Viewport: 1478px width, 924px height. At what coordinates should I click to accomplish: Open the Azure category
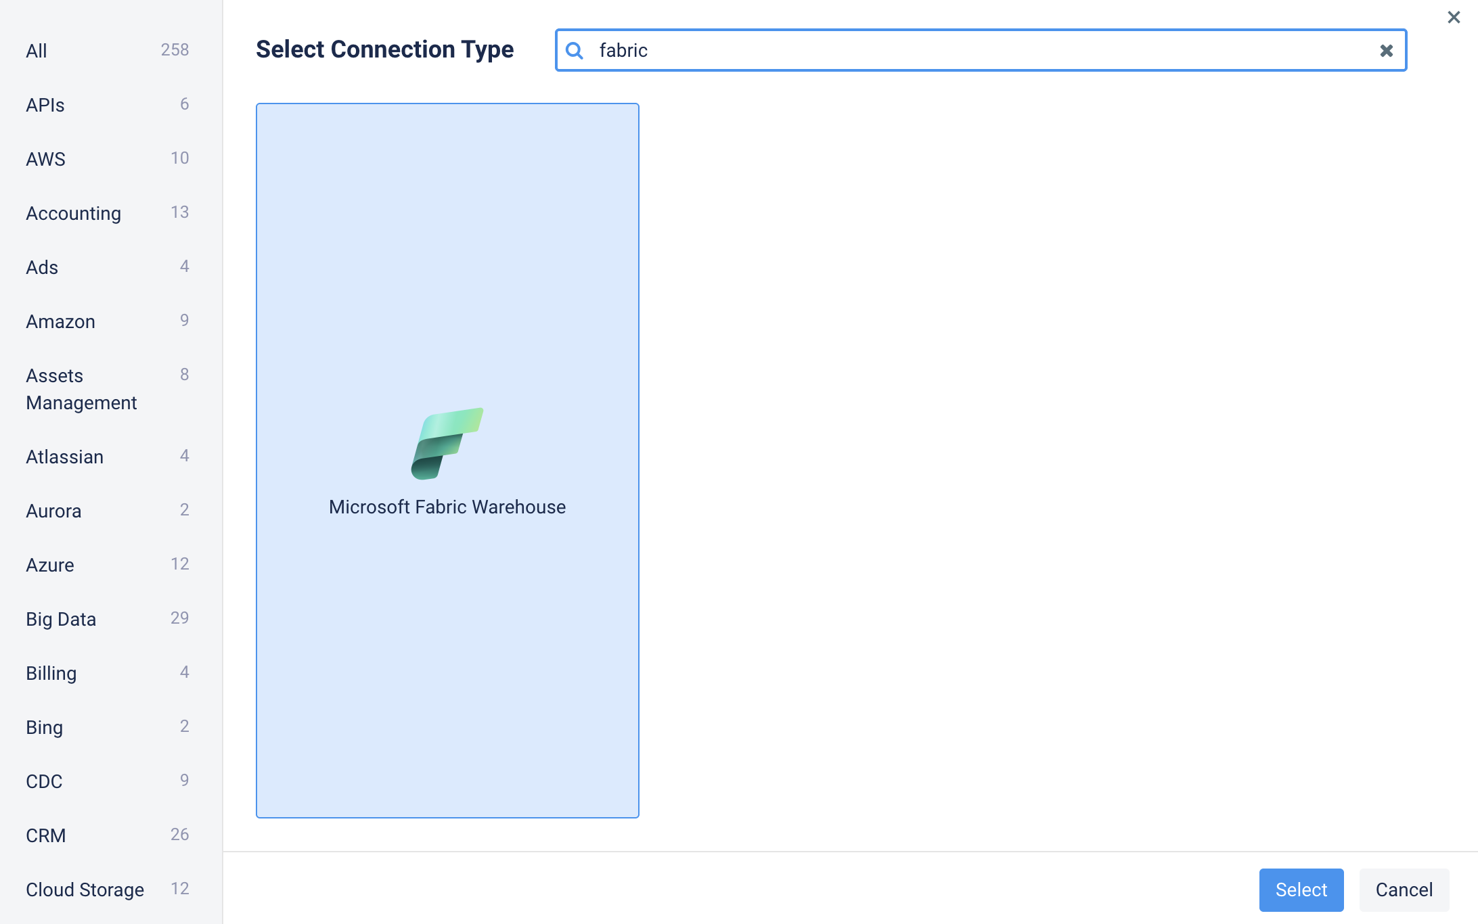[108, 565]
